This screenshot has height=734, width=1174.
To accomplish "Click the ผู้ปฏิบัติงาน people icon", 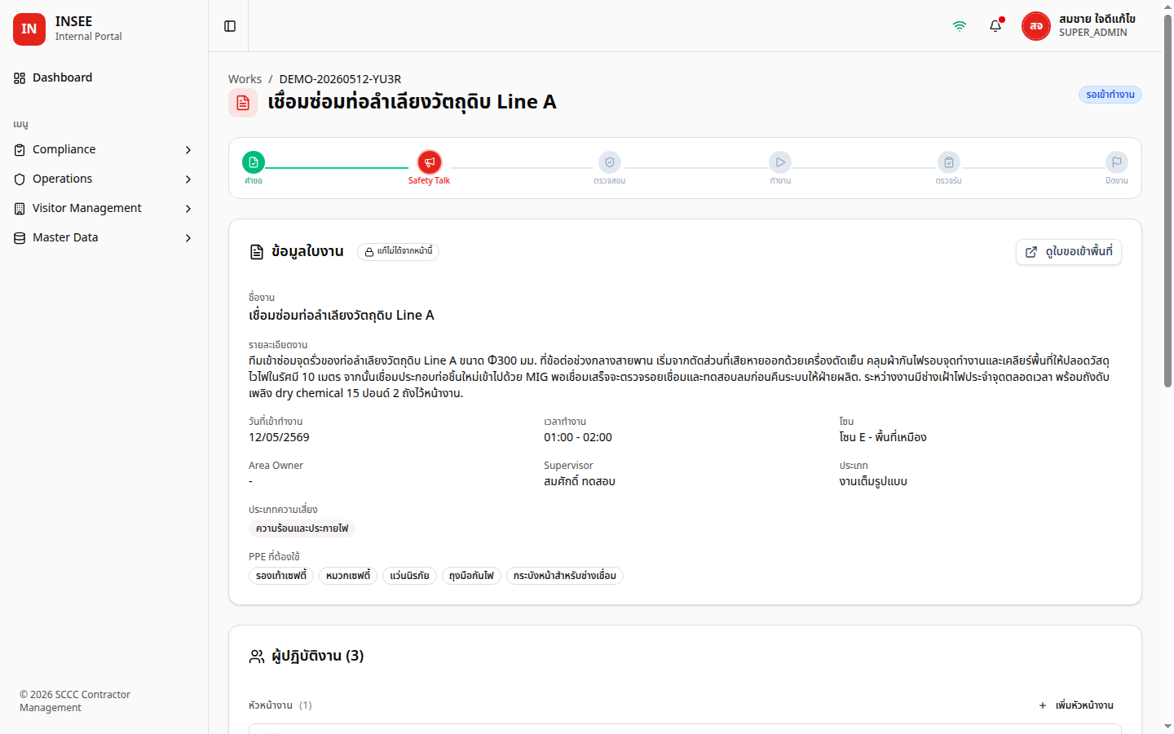I will pos(257,657).
